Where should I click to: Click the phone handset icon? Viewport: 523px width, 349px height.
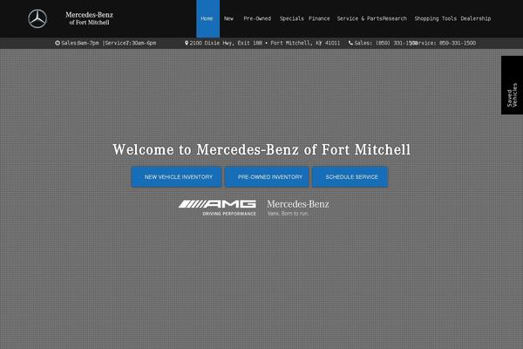pyautogui.click(x=350, y=43)
